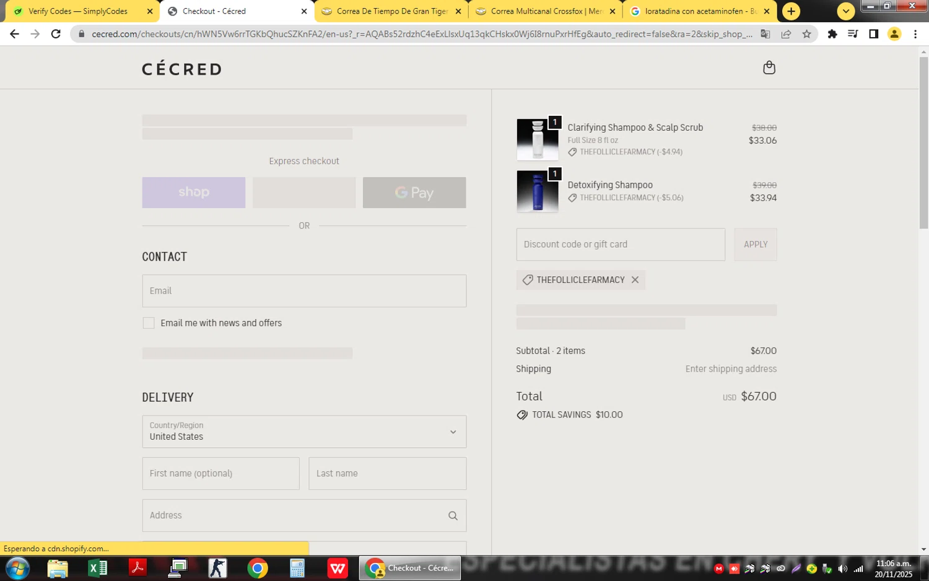Click the address search magnifier icon
This screenshot has height=581, width=929.
453,516
